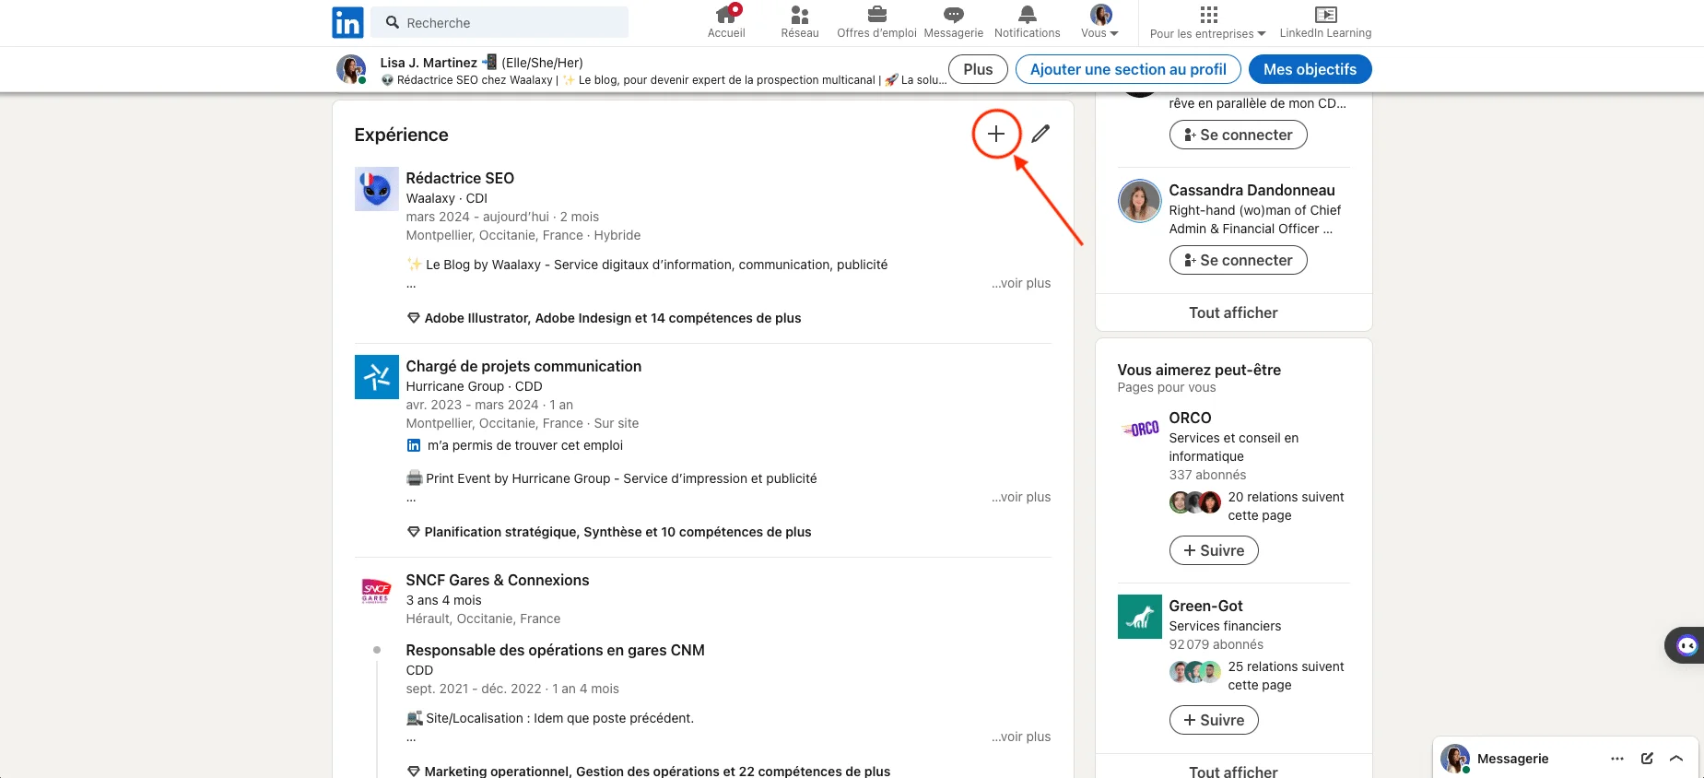The width and height of the screenshot is (1704, 778).
Task: Expand Messagerie panel chevron
Action: 1676,759
